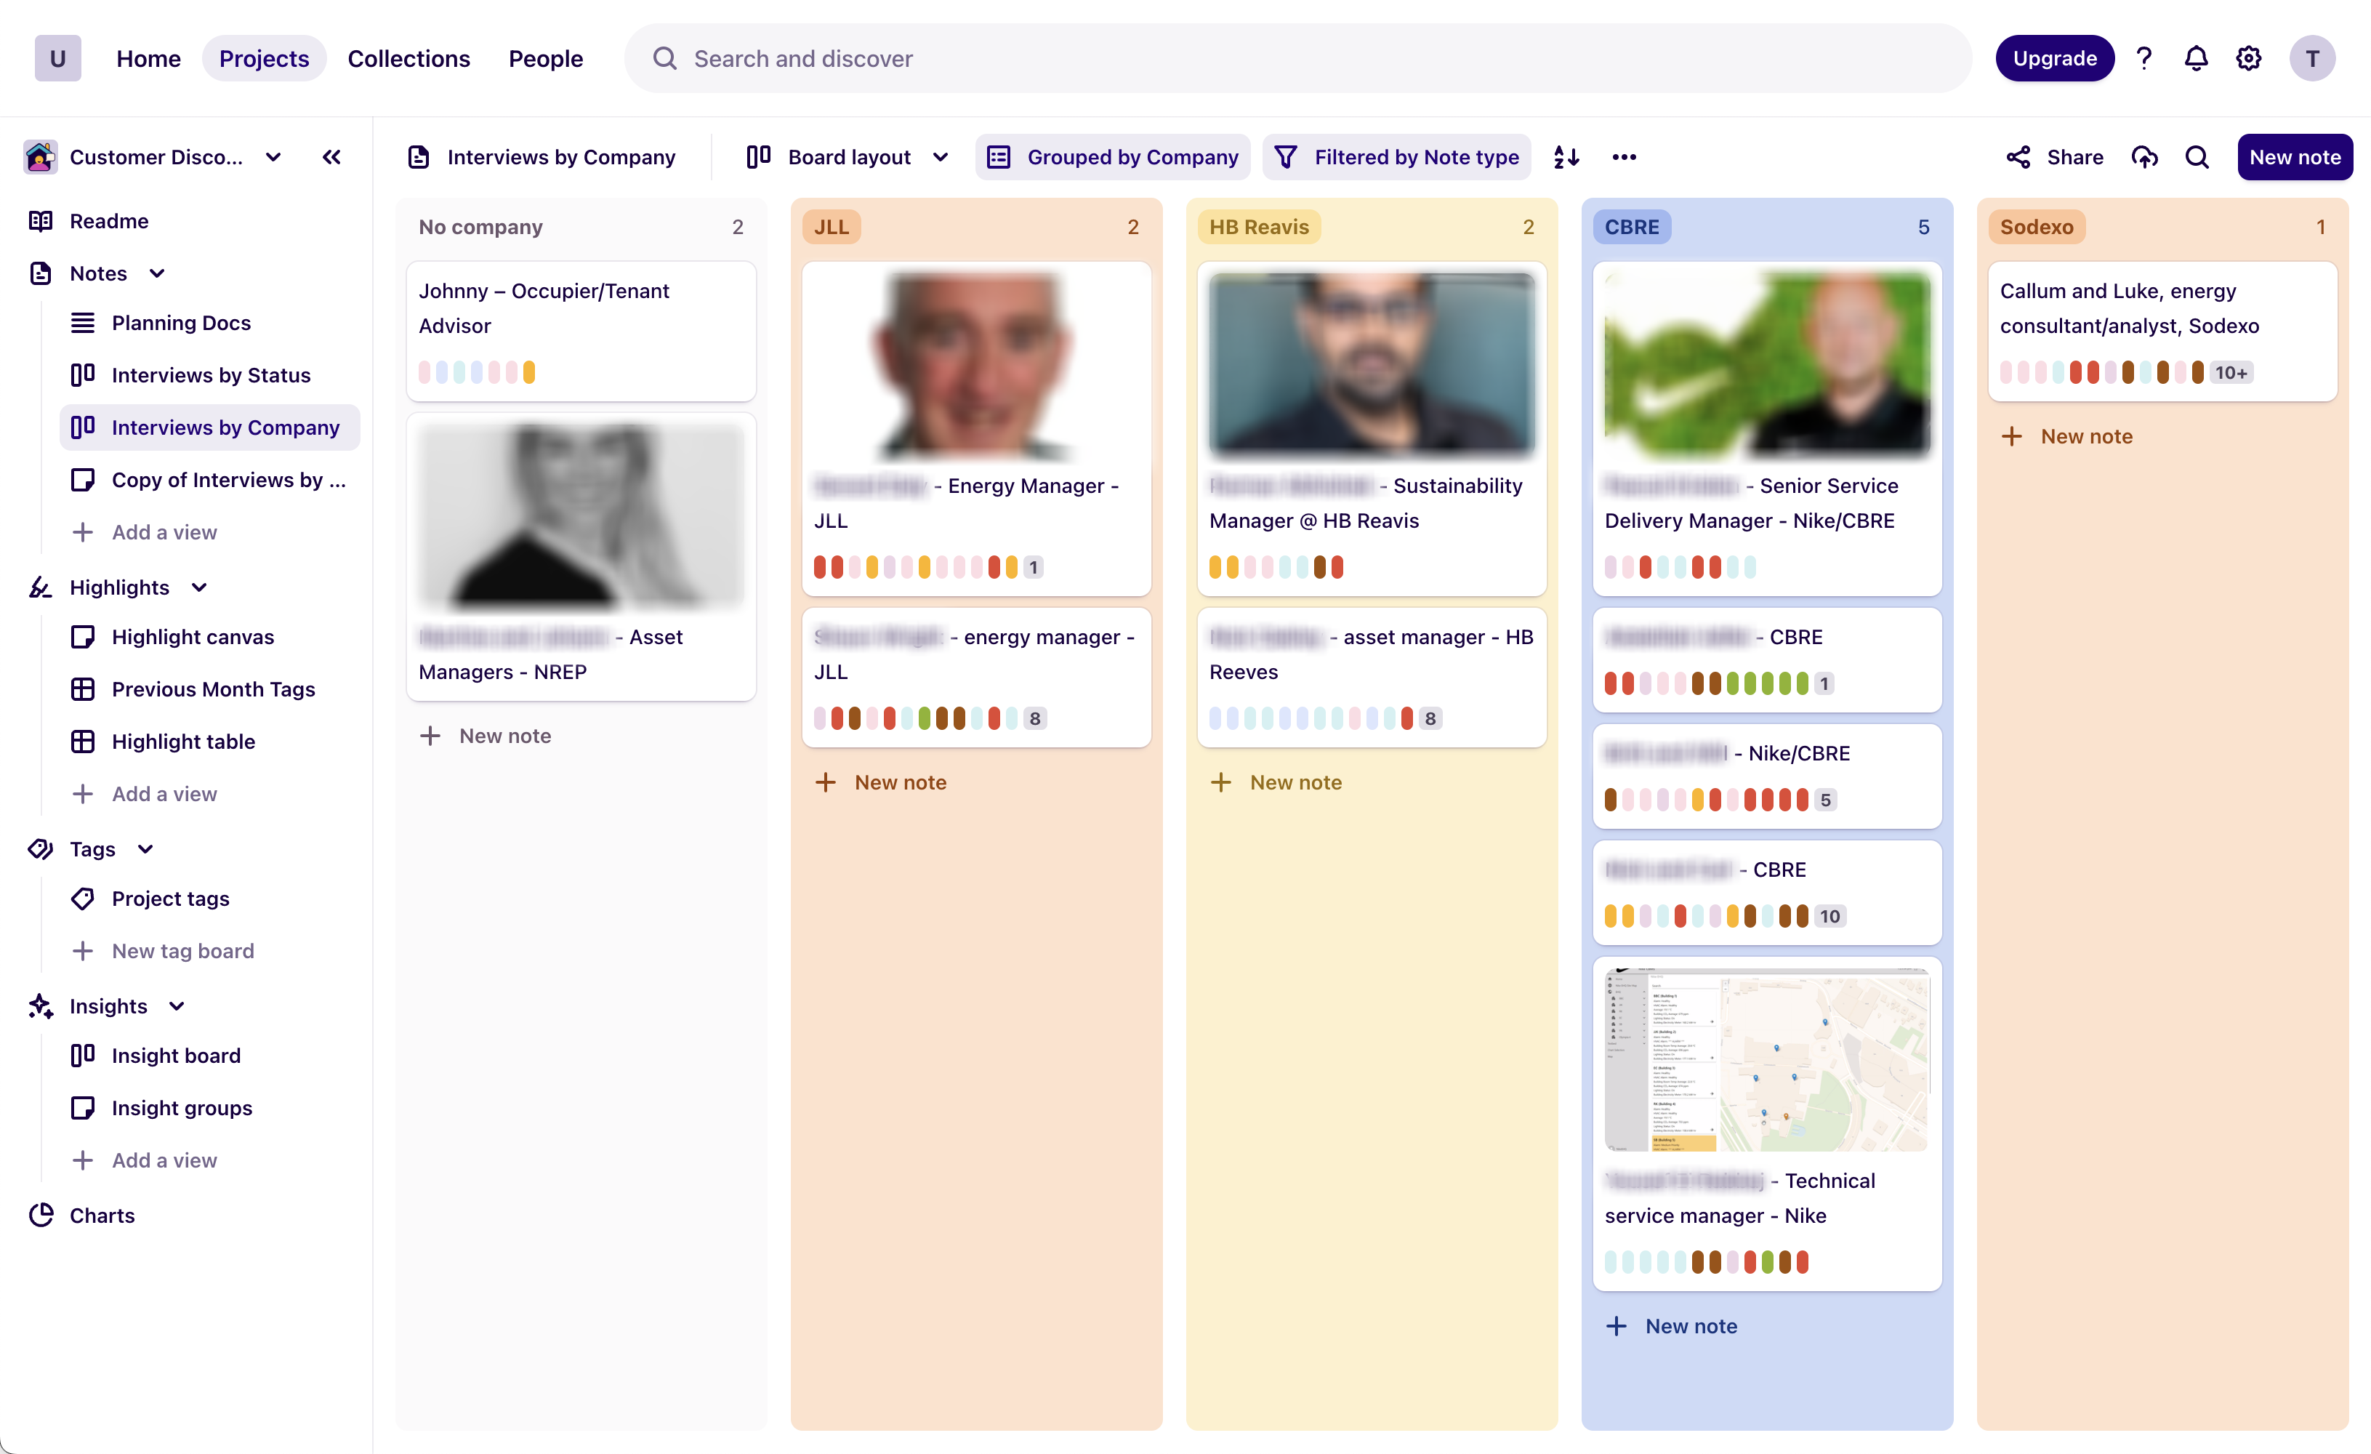Add New note in JLL column
This screenshot has width=2371, height=1454.
pos(882,782)
